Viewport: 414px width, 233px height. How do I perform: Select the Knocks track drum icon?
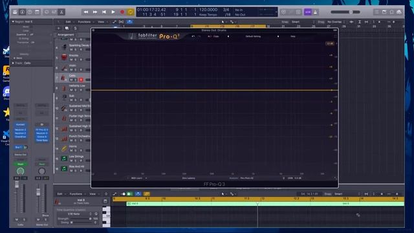click(64, 57)
